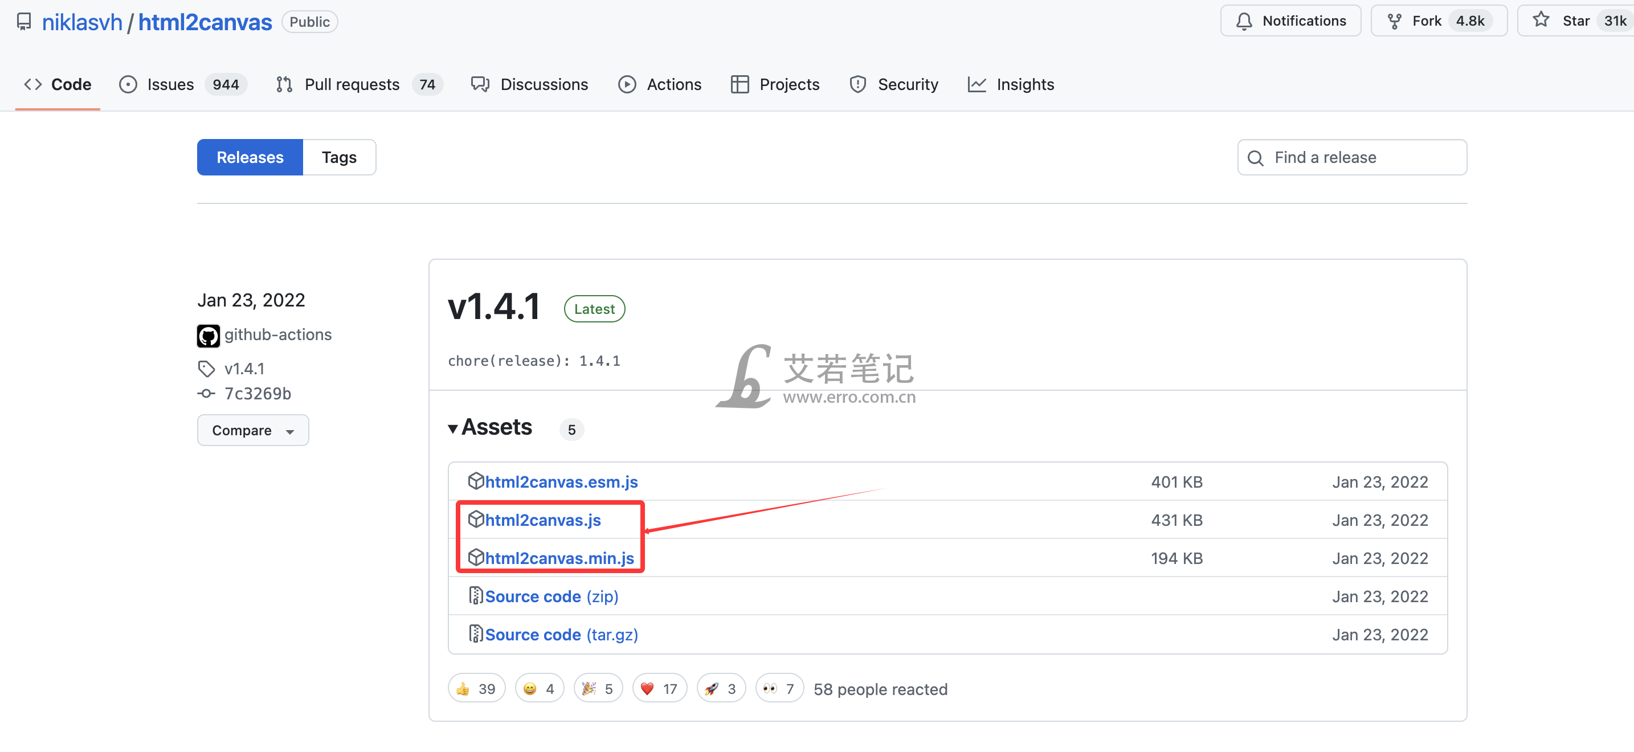Image resolution: width=1634 pixels, height=752 pixels.
Task: Focus the Find a release search field
Action: [1352, 157]
